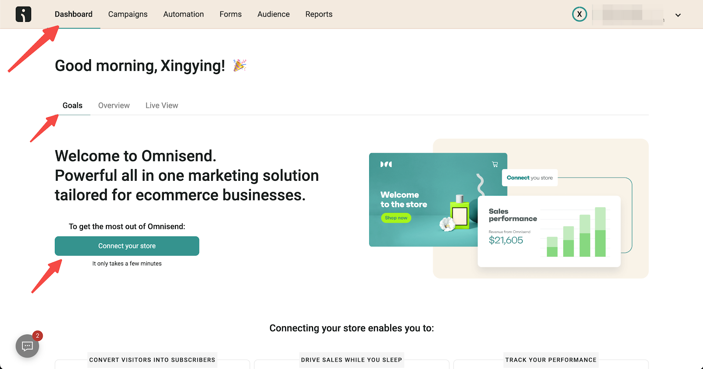The height and width of the screenshot is (369, 703).
Task: Click the Connect your store button
Action: coord(127,246)
